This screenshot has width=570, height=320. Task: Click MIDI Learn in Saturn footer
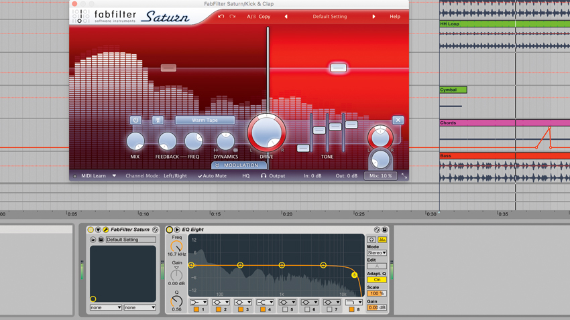coord(93,175)
